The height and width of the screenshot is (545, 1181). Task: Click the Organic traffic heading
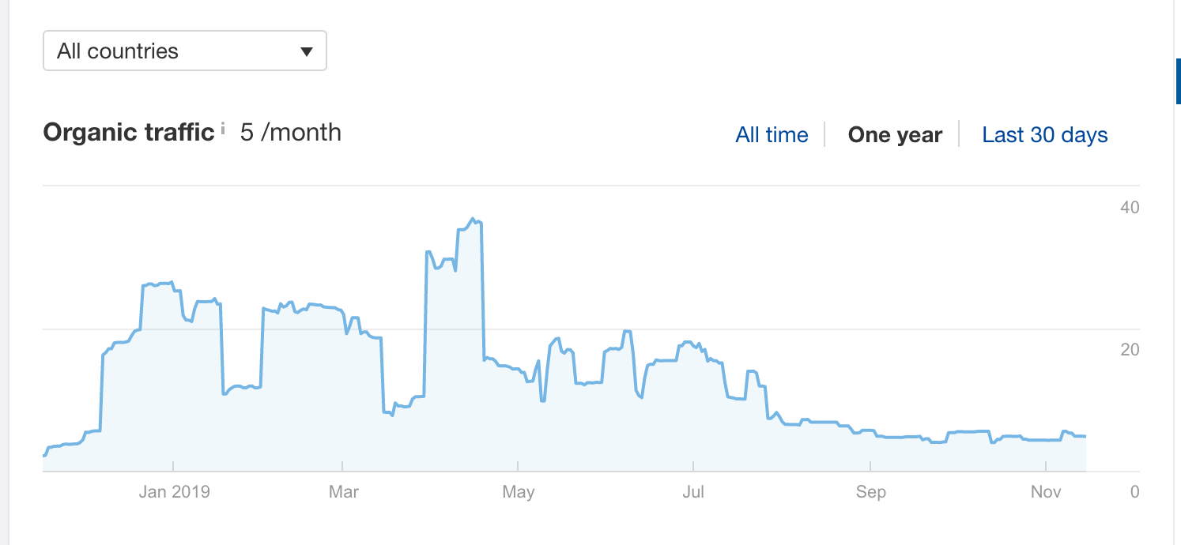[x=128, y=132]
